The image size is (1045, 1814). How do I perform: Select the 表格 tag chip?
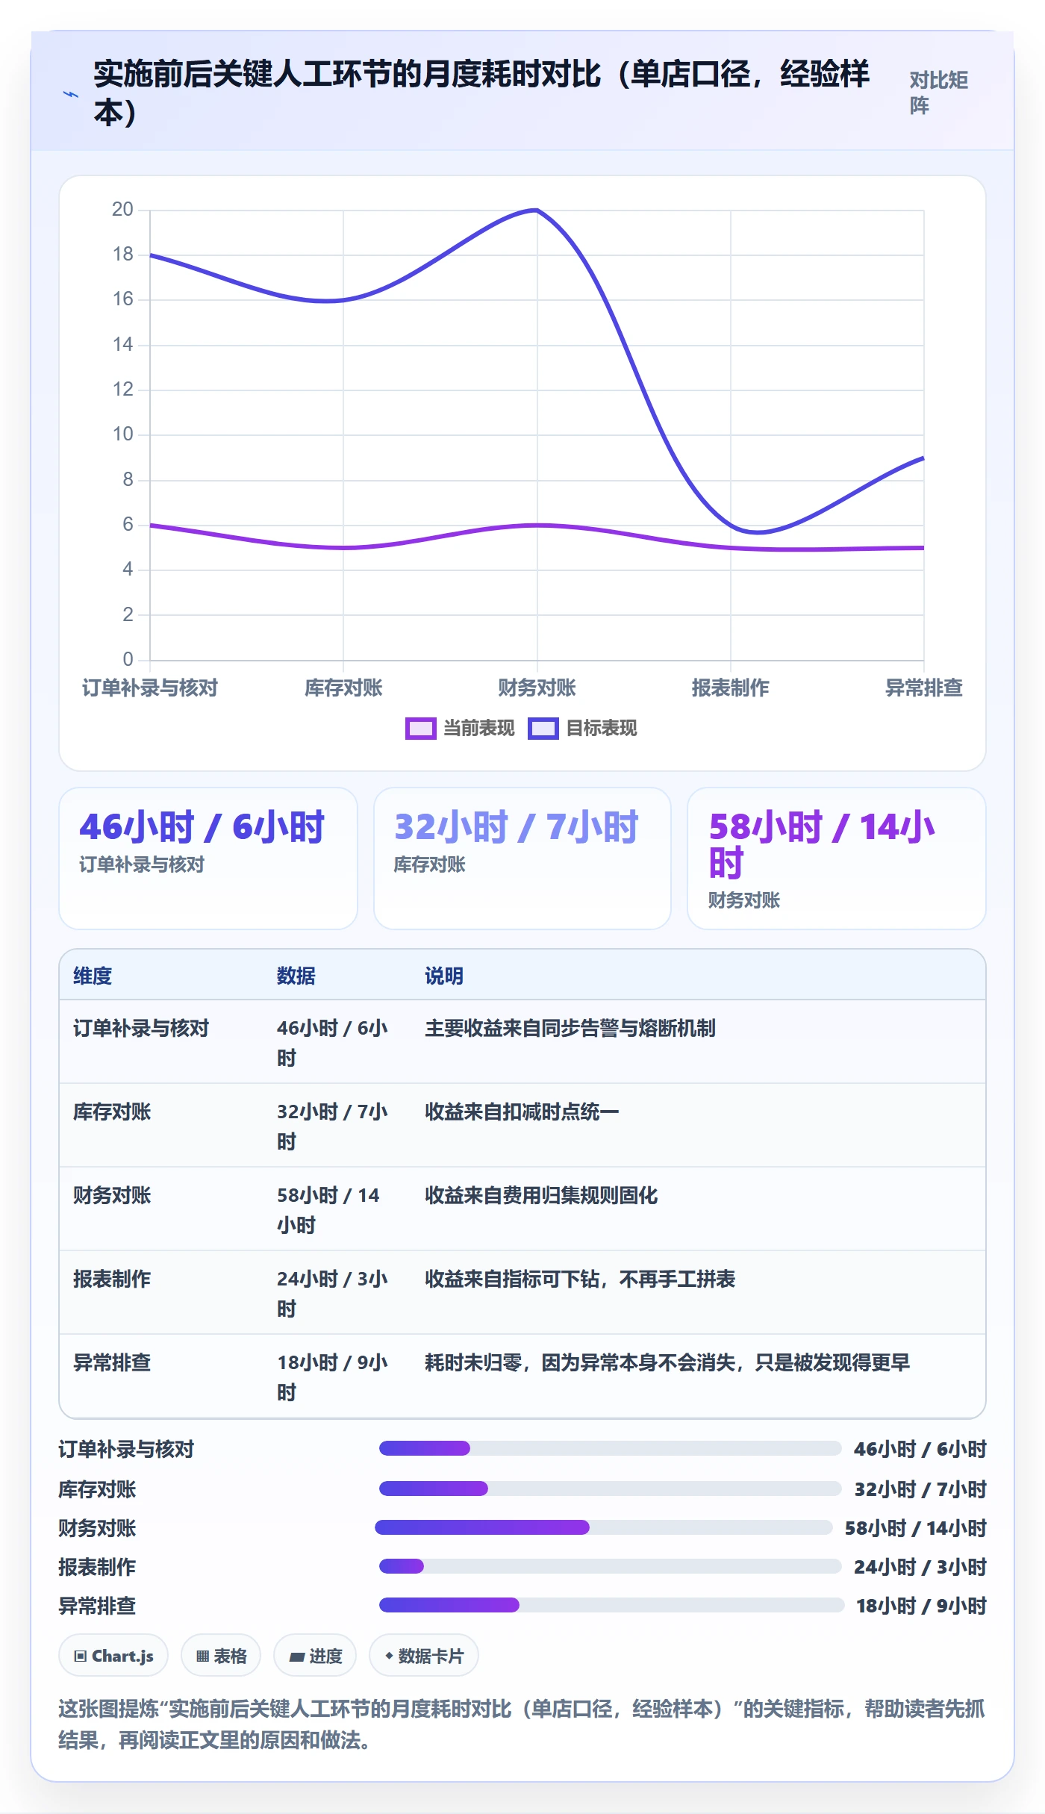221,1656
